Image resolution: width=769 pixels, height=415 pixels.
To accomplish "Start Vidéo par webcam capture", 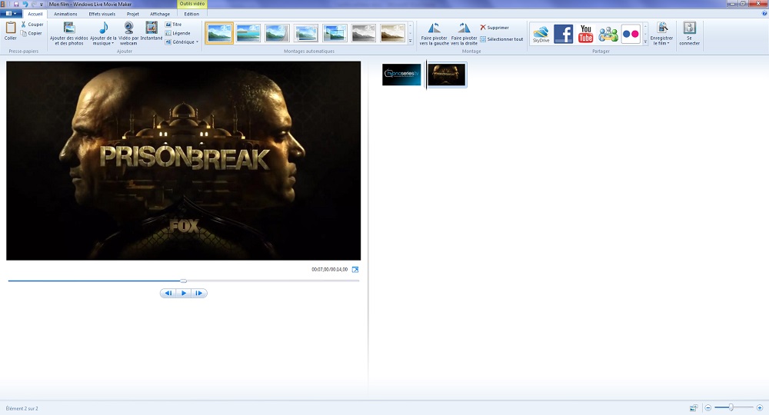I will click(128, 33).
